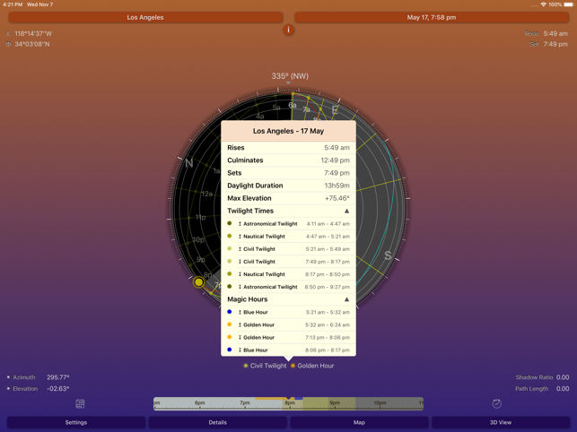Collapse the Twilight Times section
This screenshot has width=577, height=432.
tap(346, 212)
